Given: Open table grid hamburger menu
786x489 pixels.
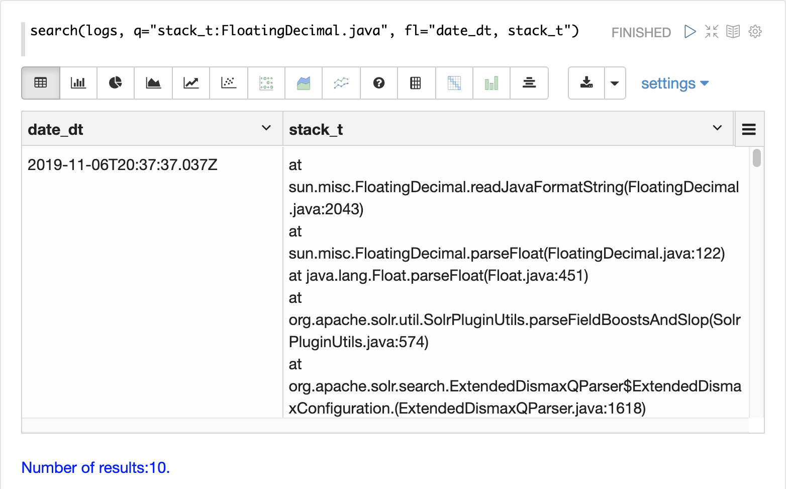Looking at the screenshot, I should pos(749,129).
